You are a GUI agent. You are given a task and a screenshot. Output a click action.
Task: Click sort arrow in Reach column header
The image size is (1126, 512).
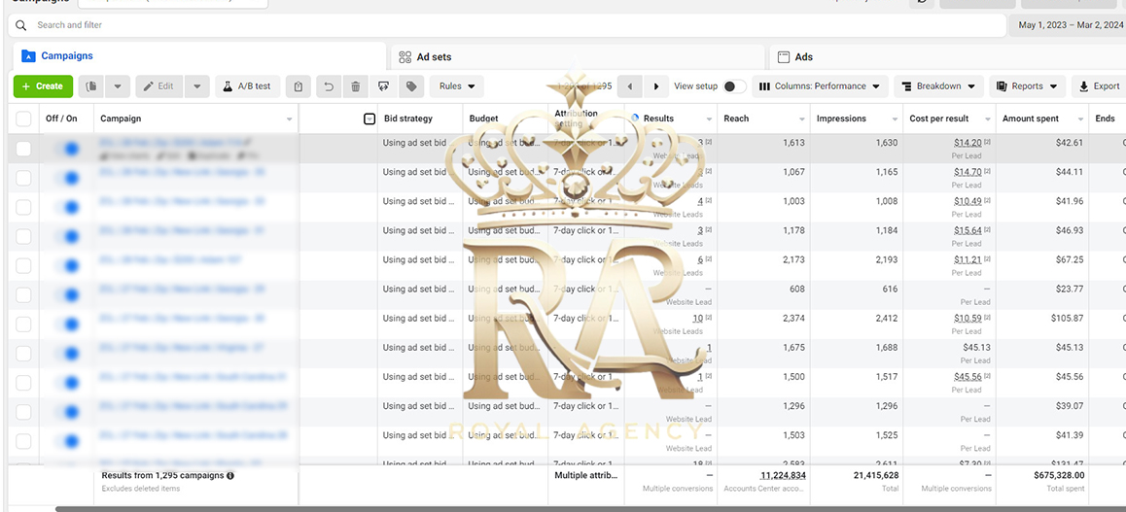[x=801, y=119]
